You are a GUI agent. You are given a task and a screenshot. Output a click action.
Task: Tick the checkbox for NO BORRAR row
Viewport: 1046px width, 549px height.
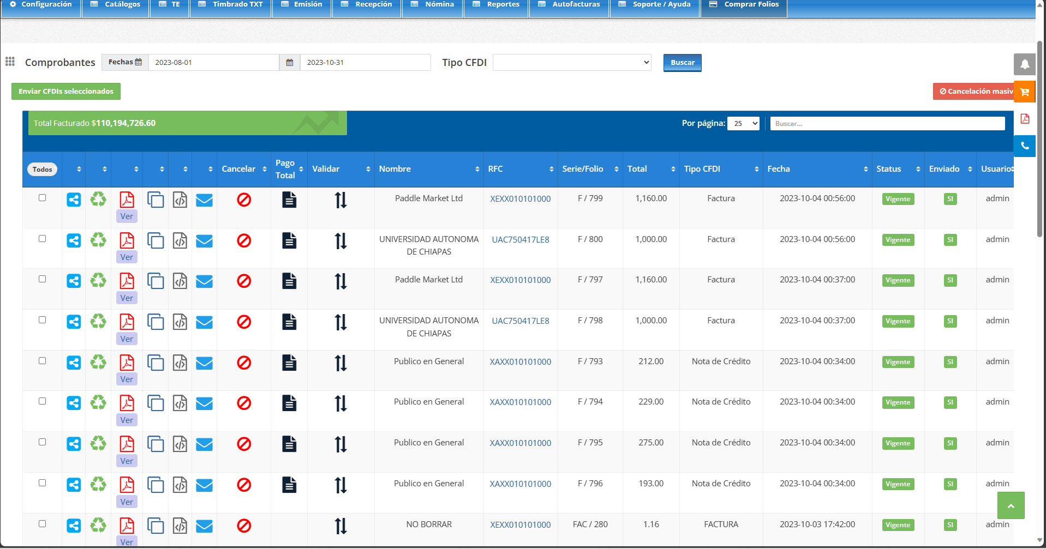[42, 524]
